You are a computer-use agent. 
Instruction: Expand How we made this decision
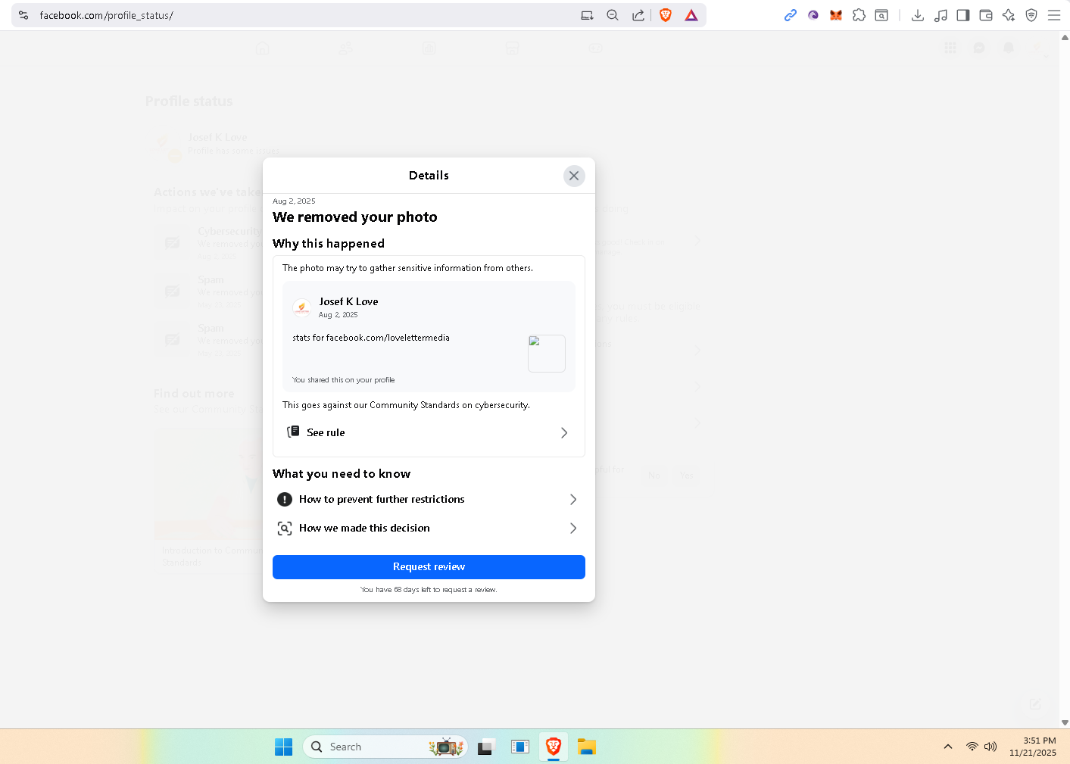click(x=429, y=528)
